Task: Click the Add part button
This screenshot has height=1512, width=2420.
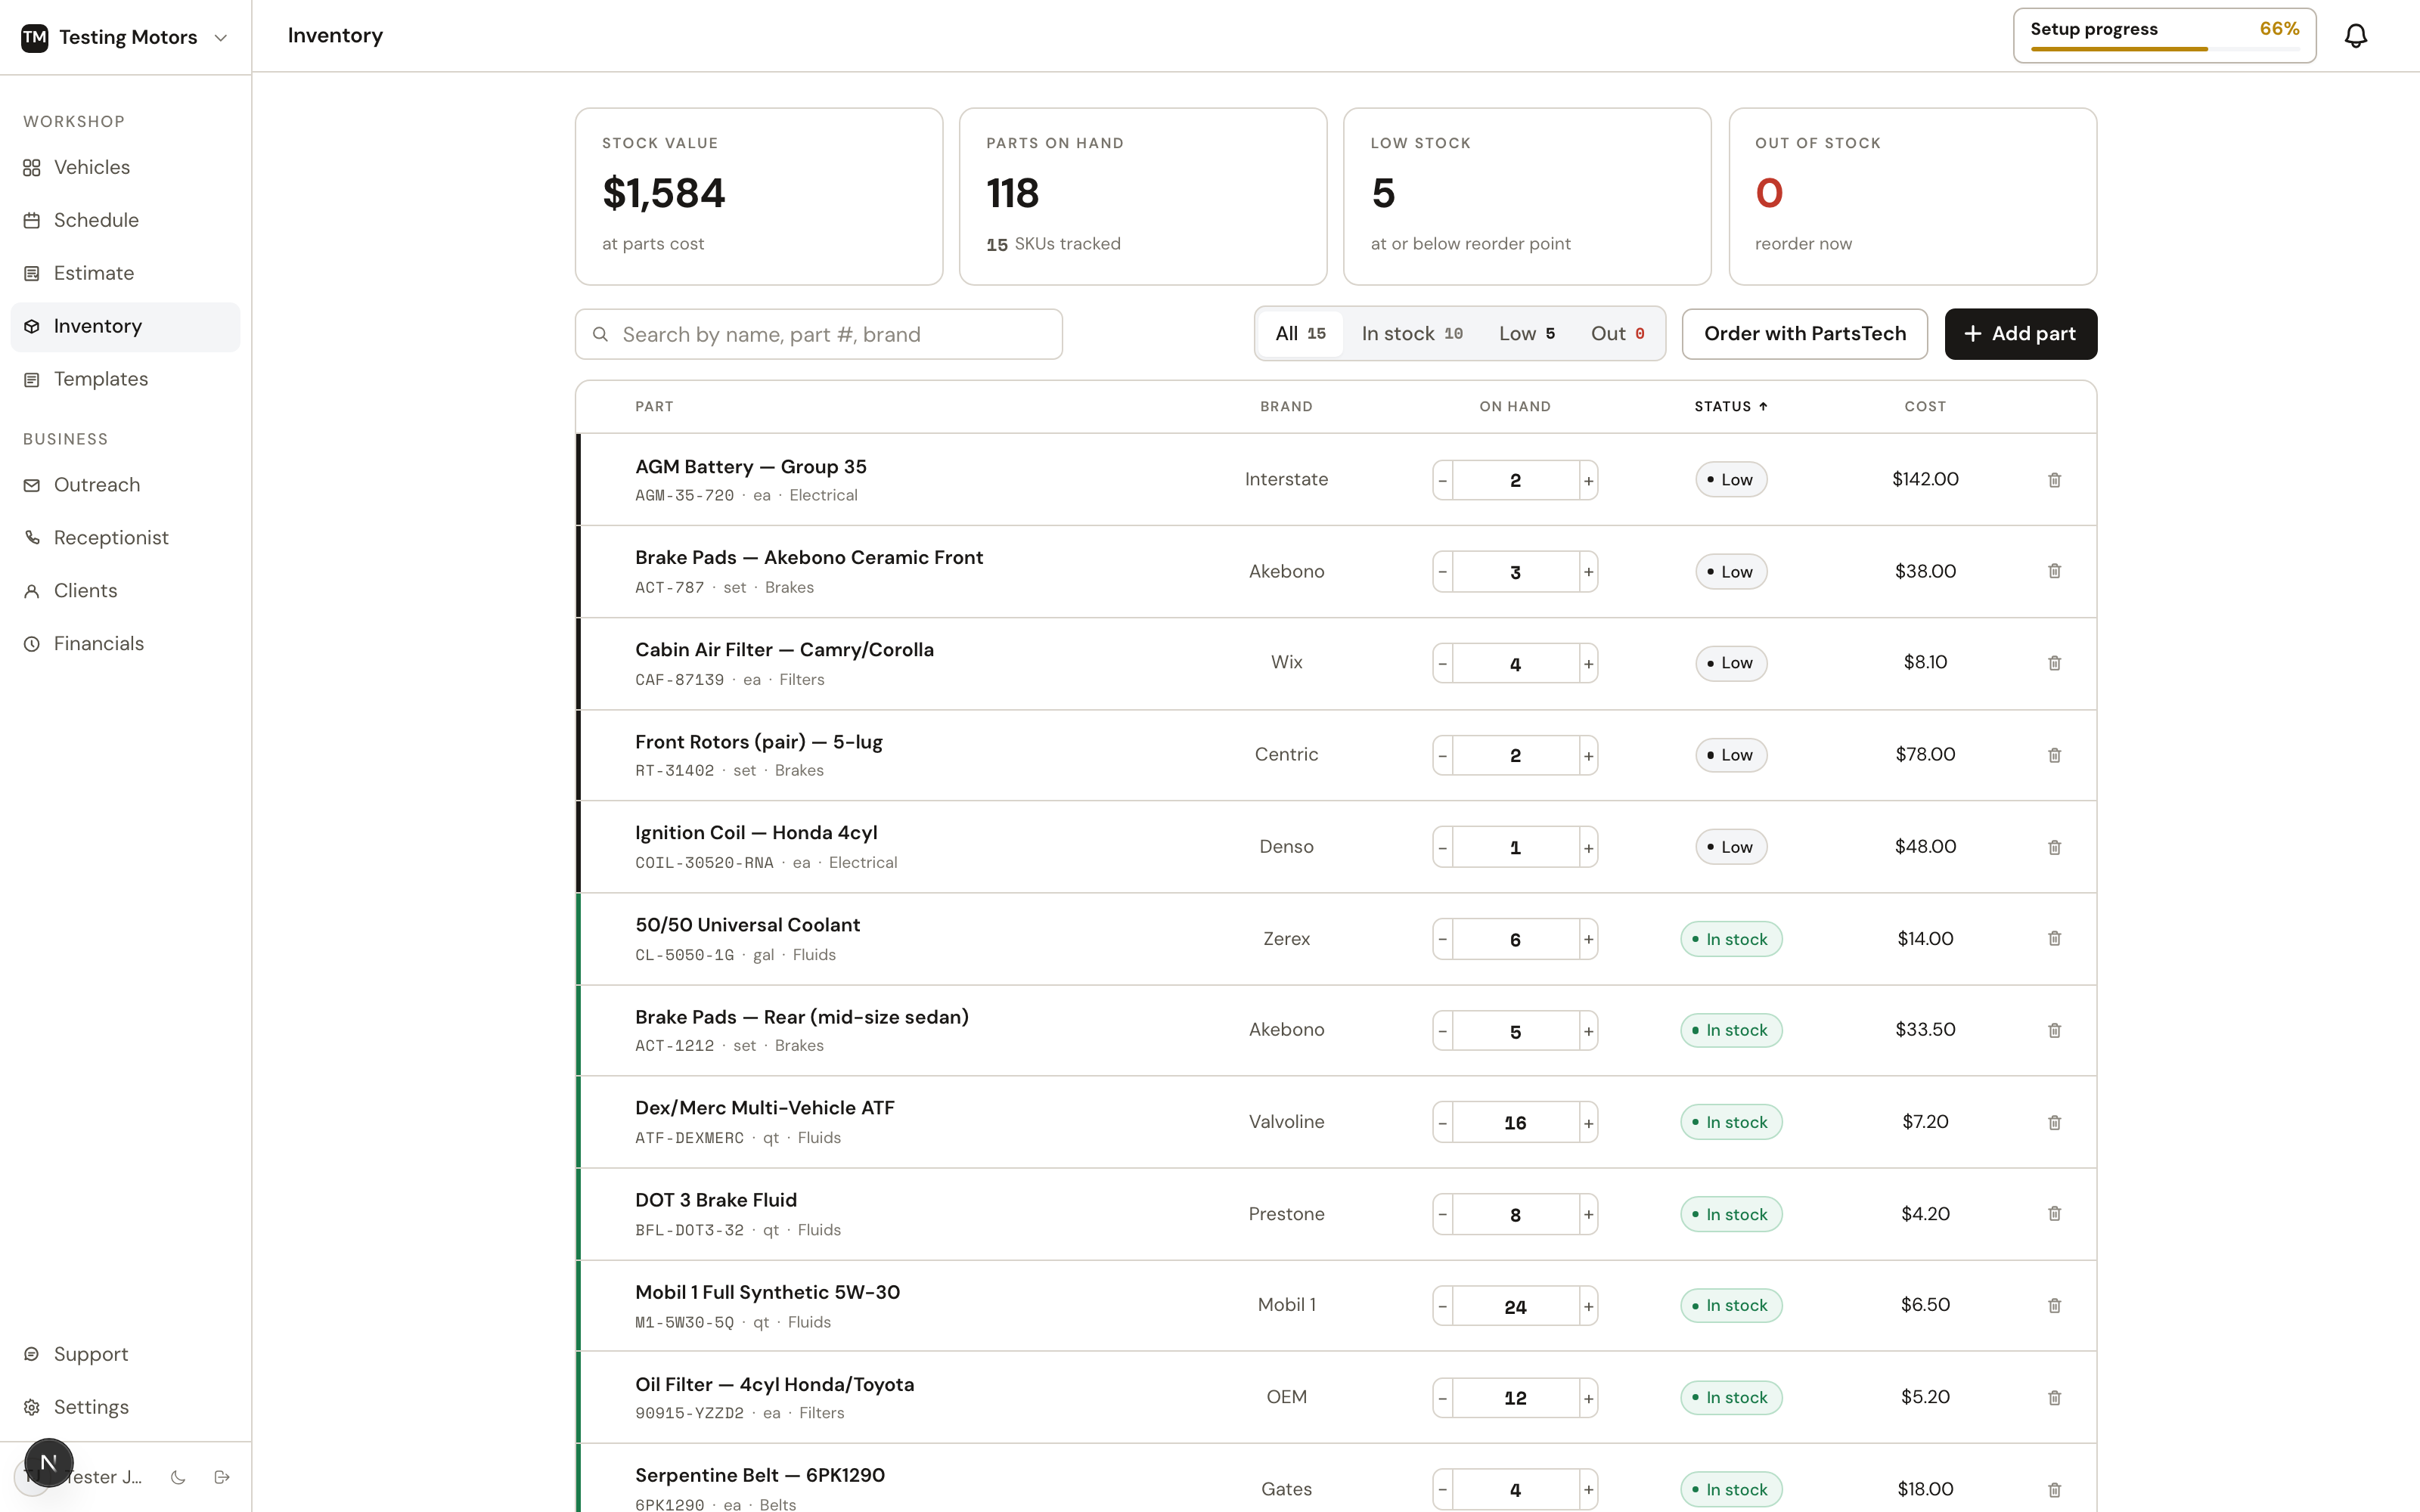Action: pos(2020,333)
